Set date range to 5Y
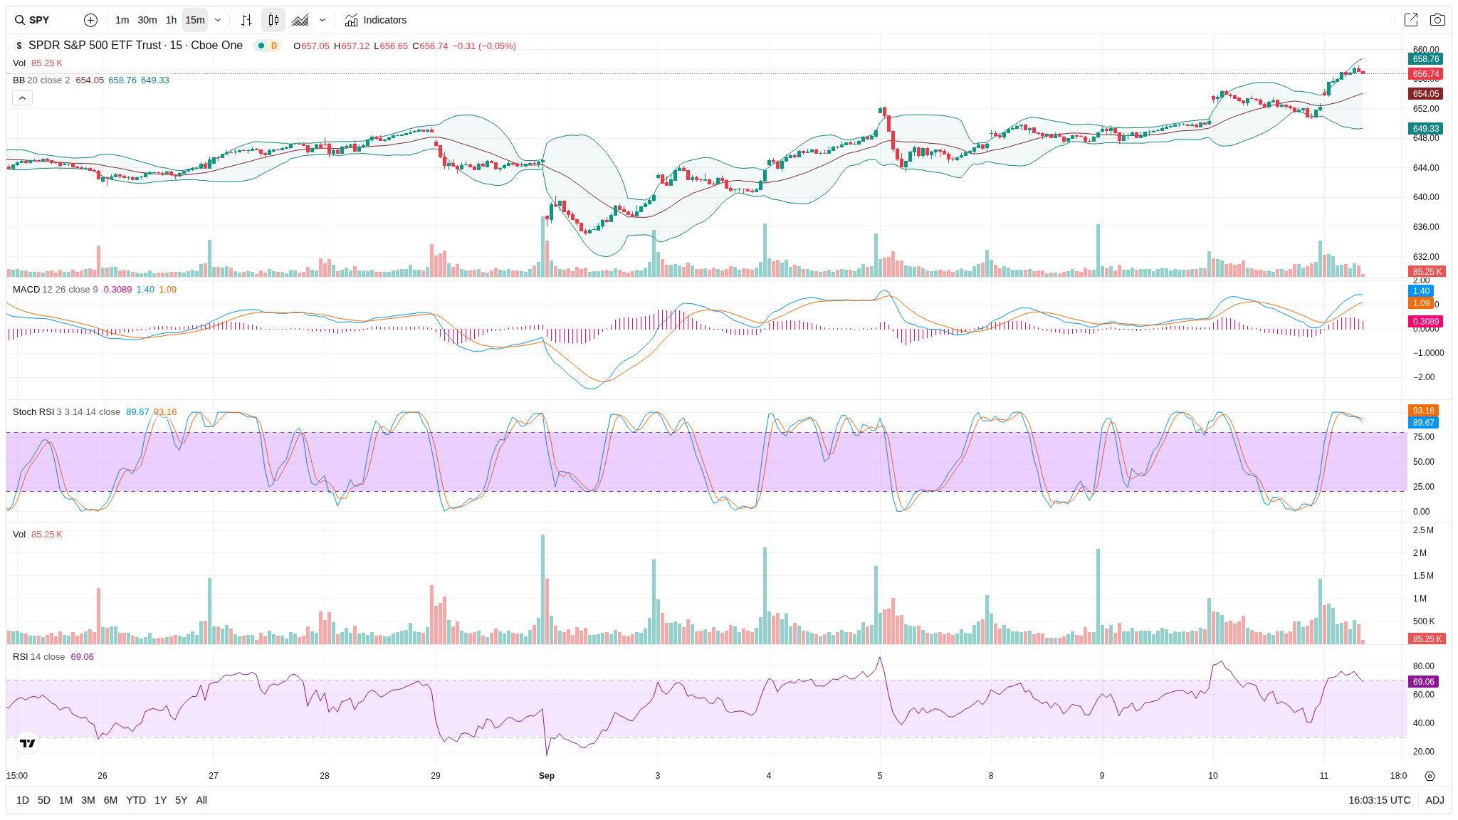 pos(182,800)
